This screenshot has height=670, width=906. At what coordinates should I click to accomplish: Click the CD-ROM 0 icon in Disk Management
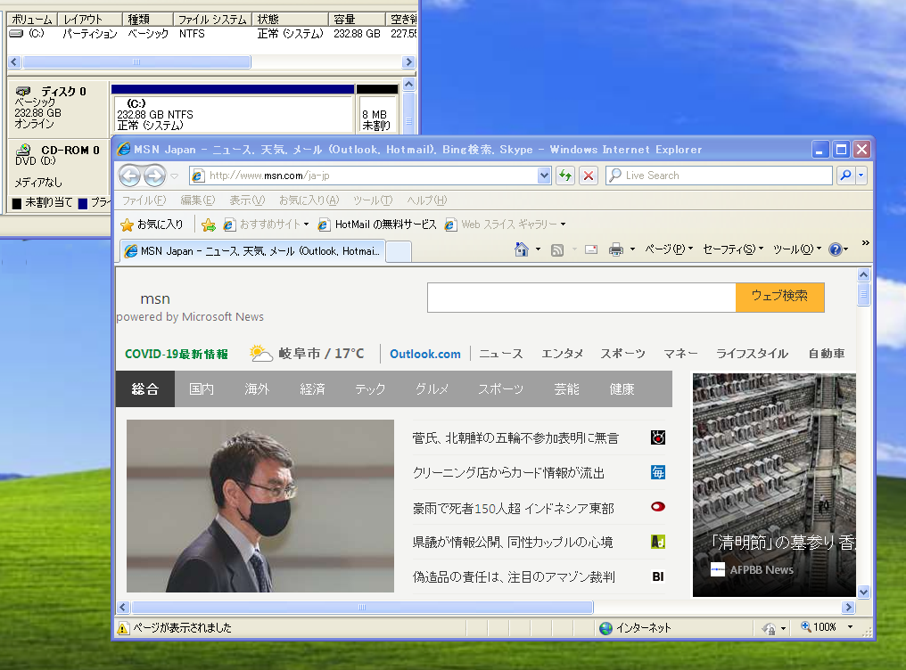point(23,150)
